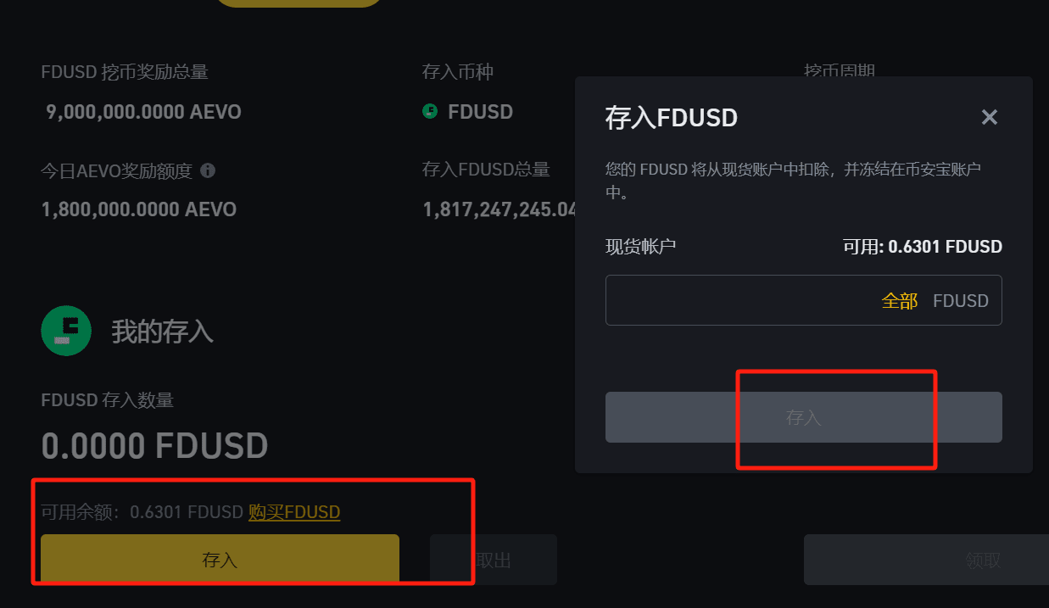The width and height of the screenshot is (1049, 608).
Task: Click the 1,817,247,245 deposited total figure
Action: click(499, 209)
